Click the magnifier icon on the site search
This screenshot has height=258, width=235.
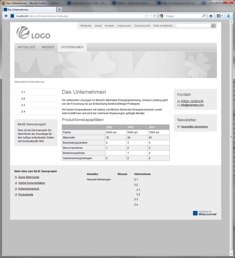(x=213, y=25)
